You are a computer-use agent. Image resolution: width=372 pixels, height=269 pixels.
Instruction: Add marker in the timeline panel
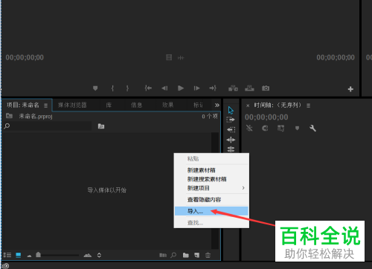[297, 128]
